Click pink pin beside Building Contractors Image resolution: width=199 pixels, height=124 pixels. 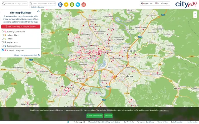5,31
